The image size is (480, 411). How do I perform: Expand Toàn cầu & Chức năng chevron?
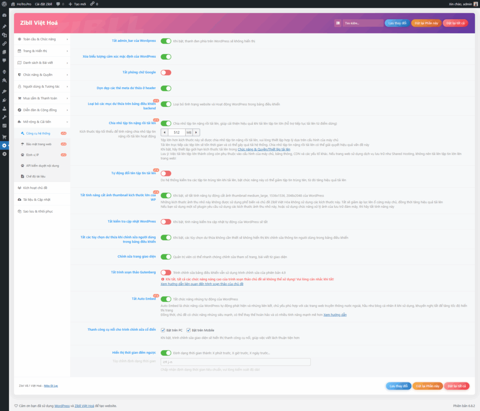click(67, 39)
